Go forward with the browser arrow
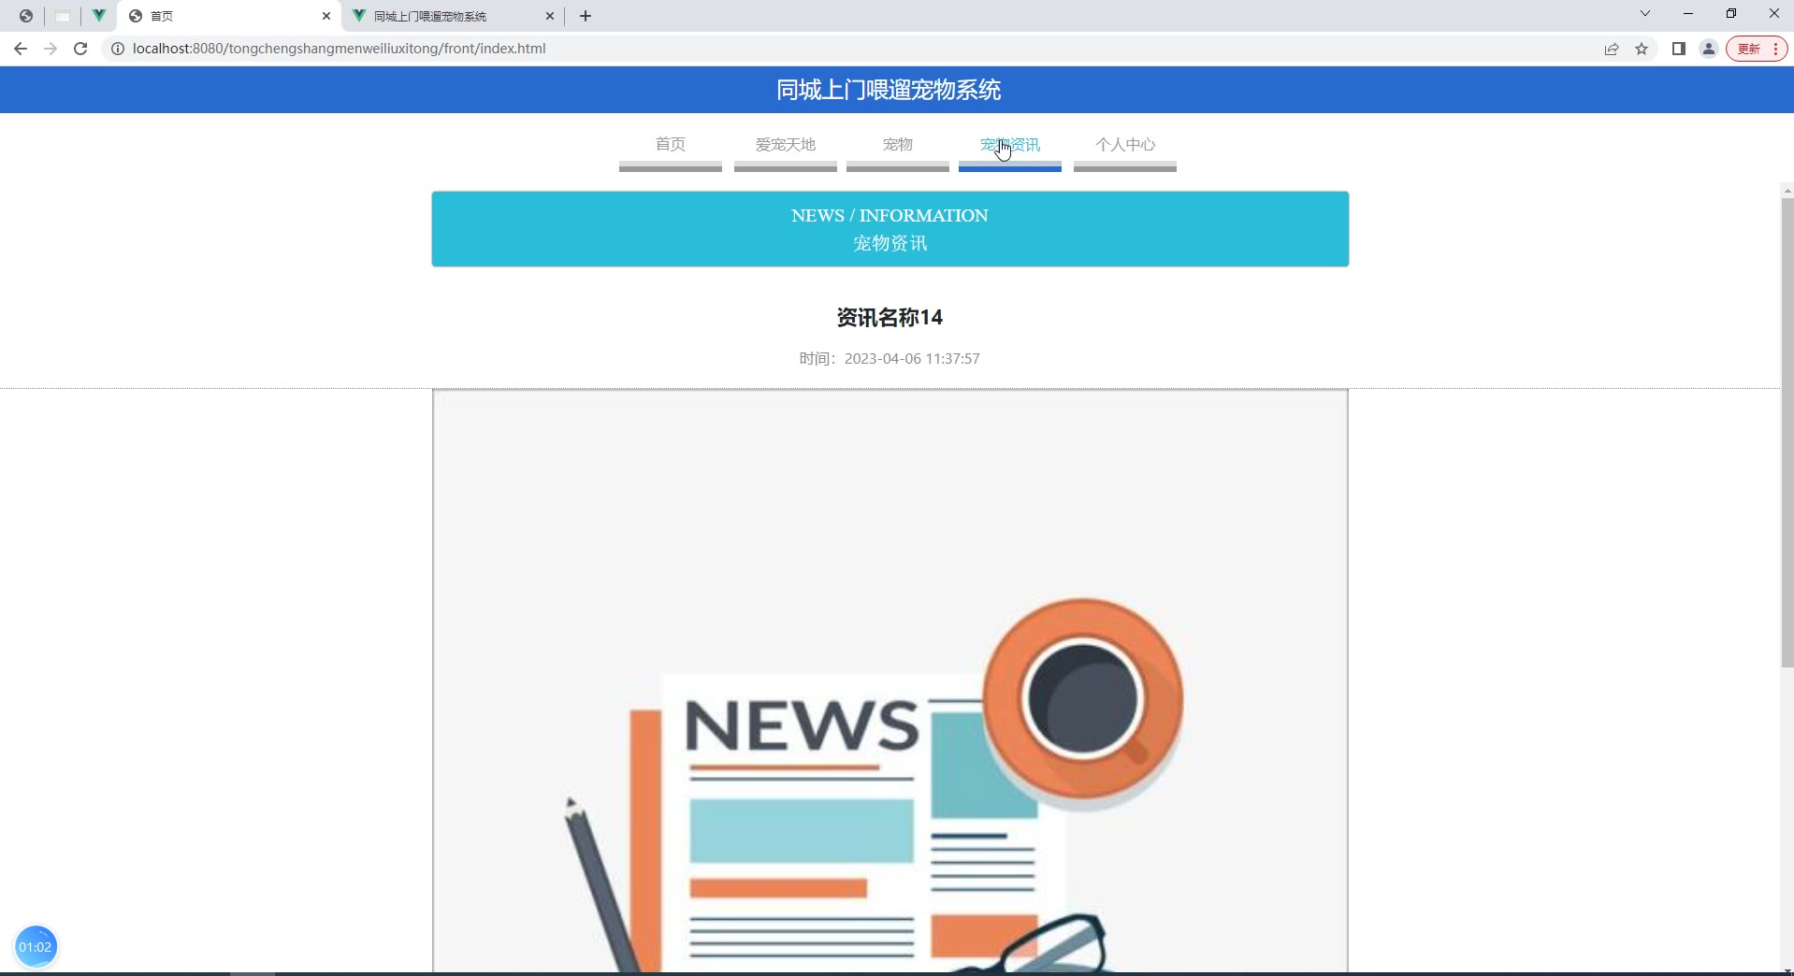This screenshot has width=1794, height=976. (51, 49)
